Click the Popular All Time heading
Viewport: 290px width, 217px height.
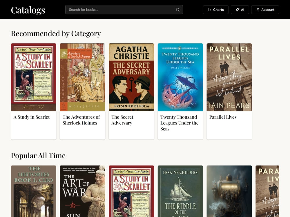[x=38, y=156]
